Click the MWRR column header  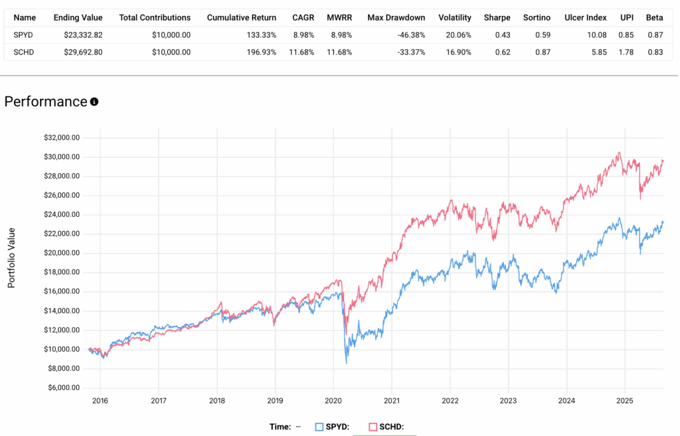coord(341,17)
